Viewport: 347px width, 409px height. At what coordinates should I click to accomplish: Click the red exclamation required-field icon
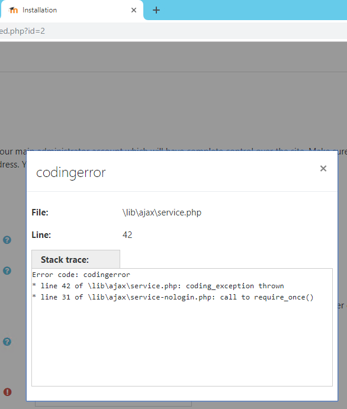(7, 392)
